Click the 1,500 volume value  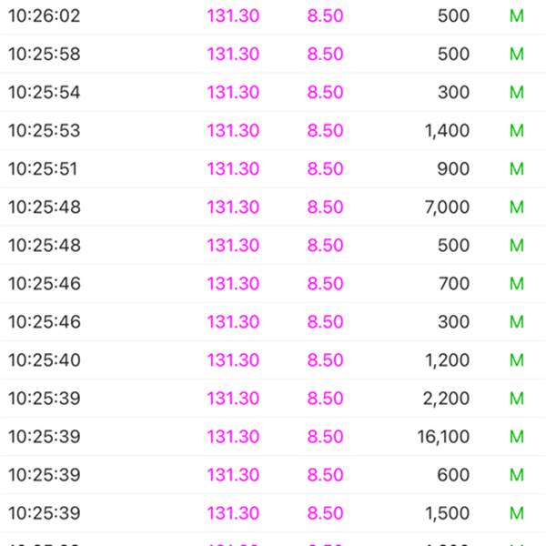(447, 513)
